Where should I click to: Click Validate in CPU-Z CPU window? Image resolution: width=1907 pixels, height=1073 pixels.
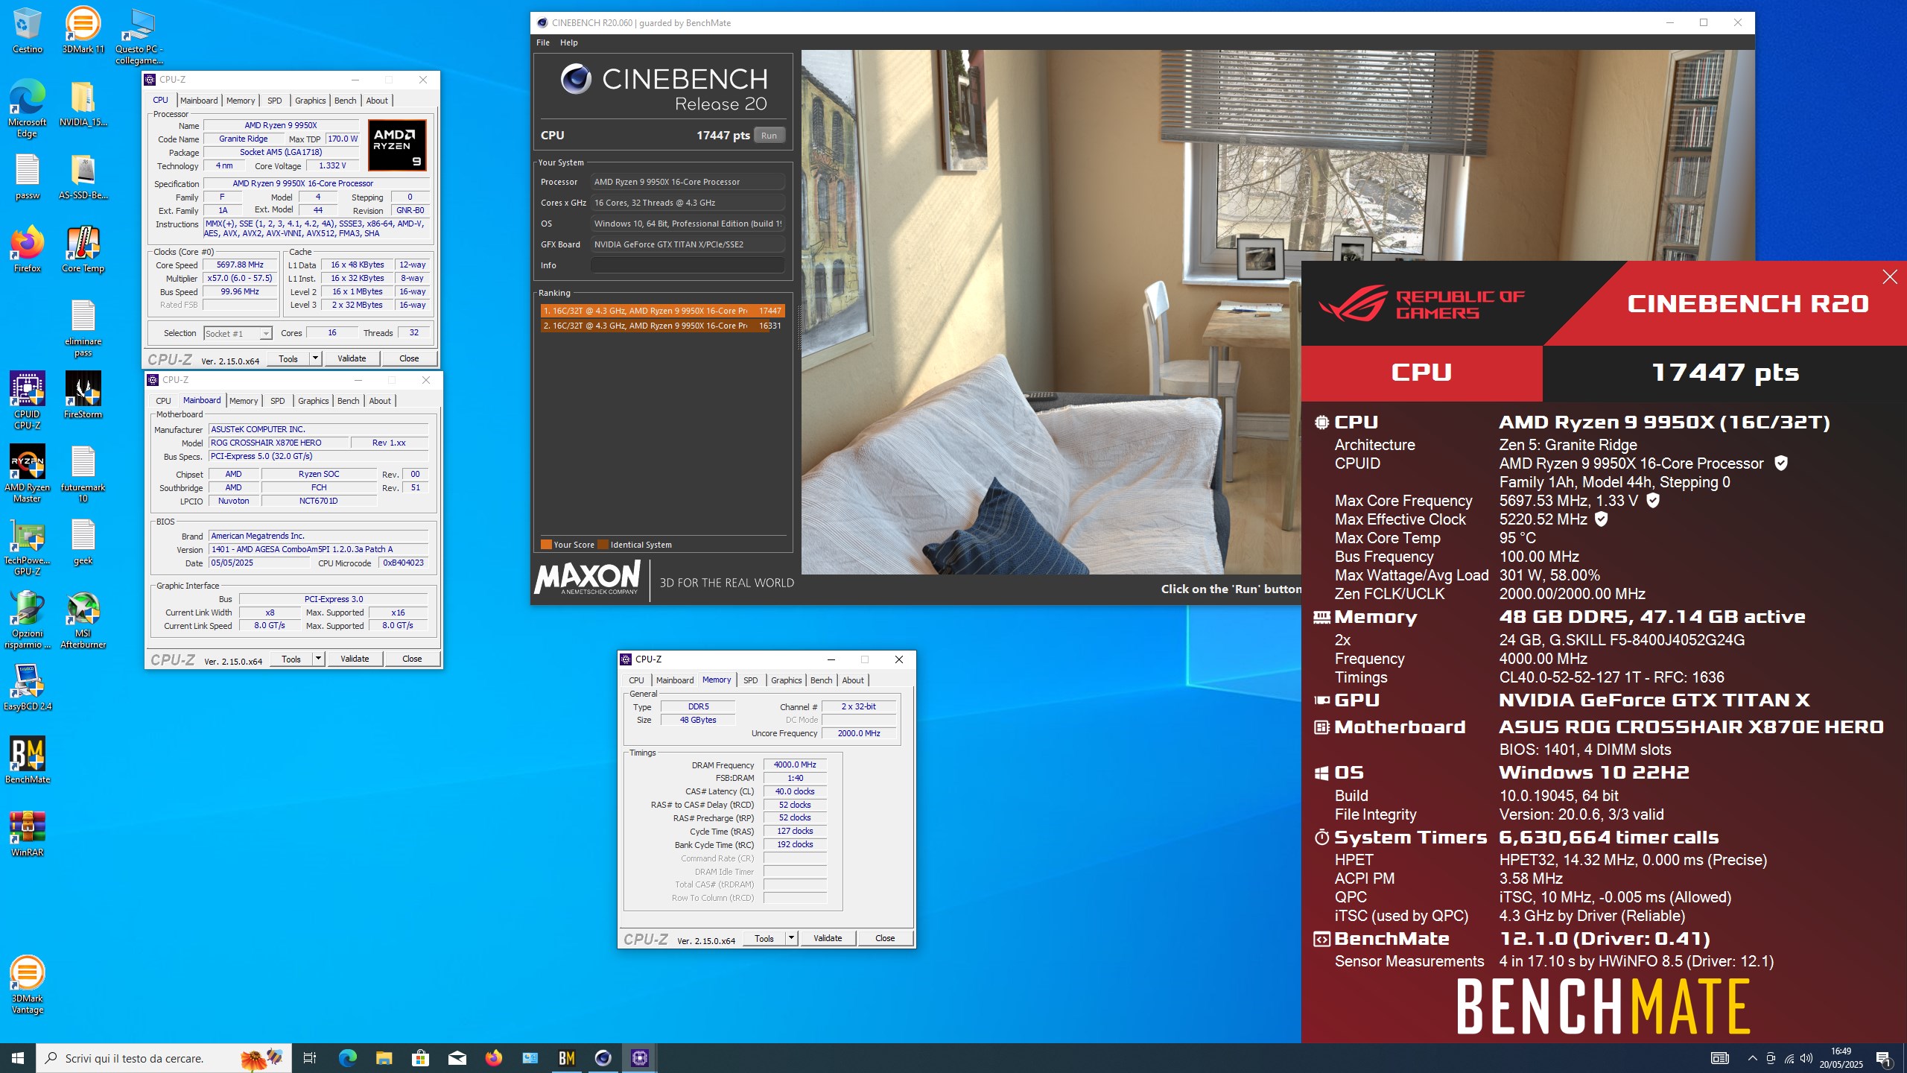(x=352, y=358)
